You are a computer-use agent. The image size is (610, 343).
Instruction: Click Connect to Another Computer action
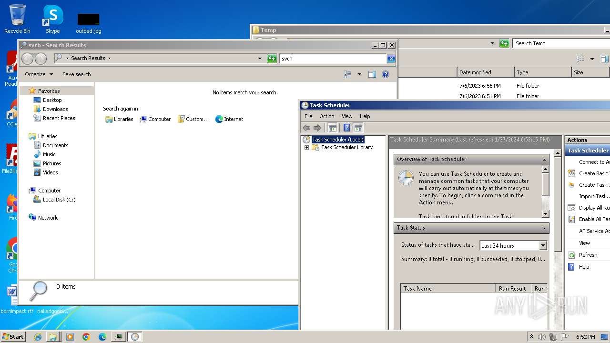pyautogui.click(x=594, y=162)
